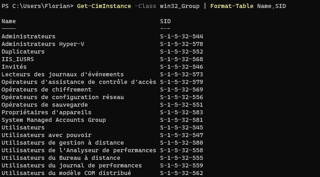The height and width of the screenshot is (177, 320).
Task: Click the SID column header
Action: click(165, 21)
